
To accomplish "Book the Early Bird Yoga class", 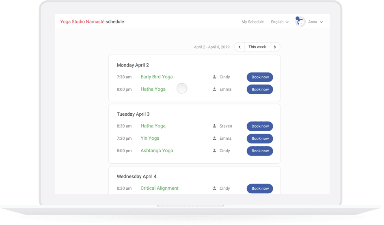I will pos(260,77).
